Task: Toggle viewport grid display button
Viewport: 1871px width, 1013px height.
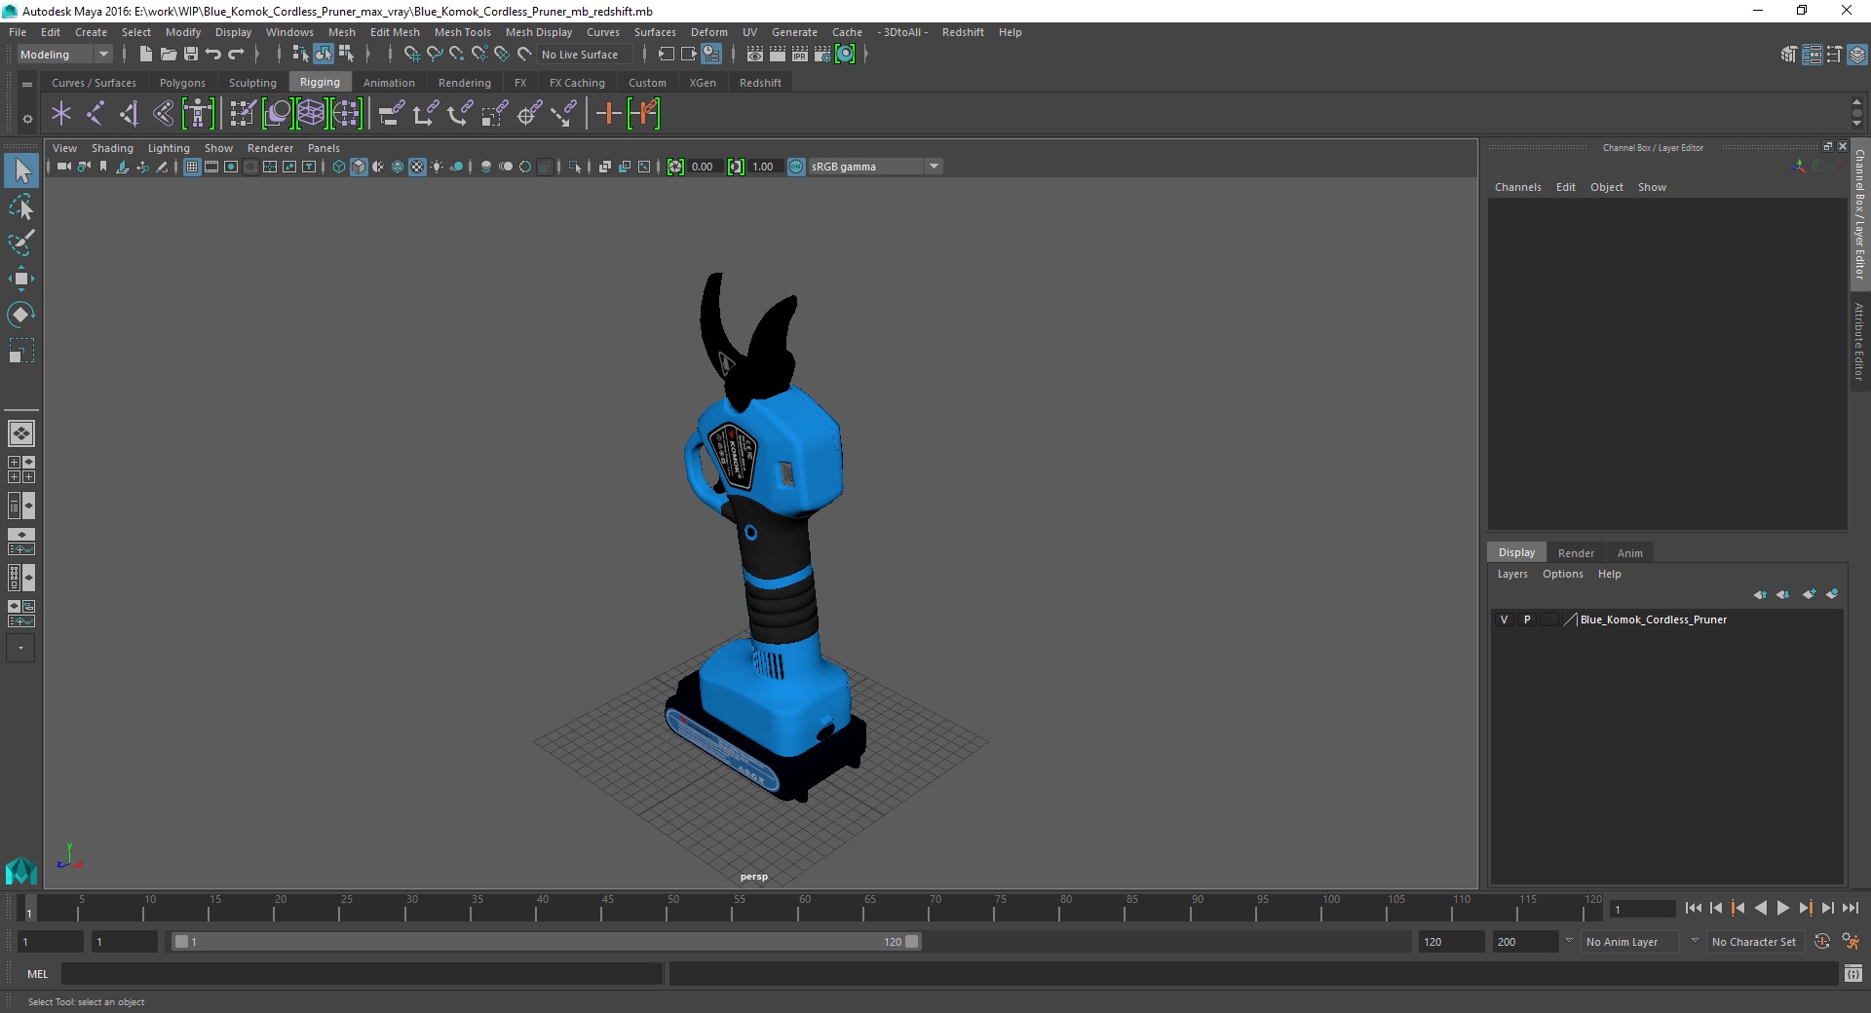Action: coord(192,167)
